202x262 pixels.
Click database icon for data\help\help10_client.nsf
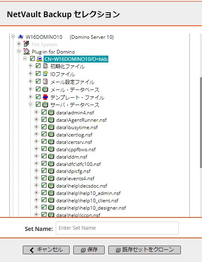[x=51, y=200]
